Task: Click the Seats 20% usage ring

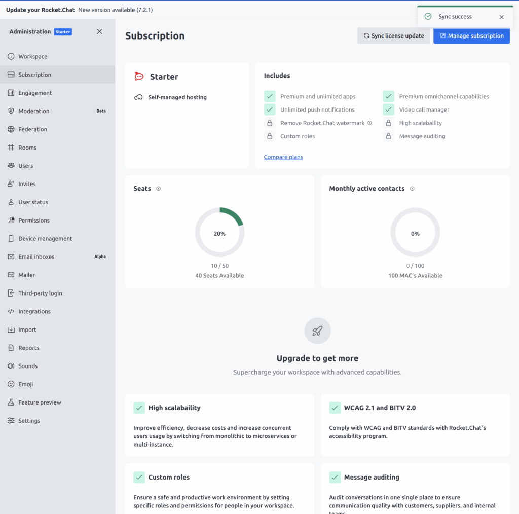Action: click(219, 232)
